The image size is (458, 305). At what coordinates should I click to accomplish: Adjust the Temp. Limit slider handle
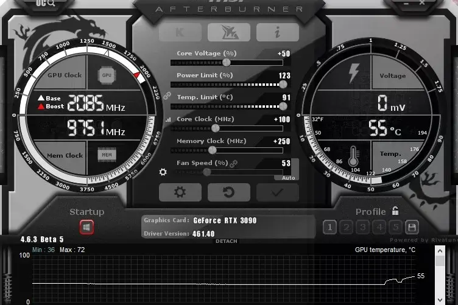point(283,107)
